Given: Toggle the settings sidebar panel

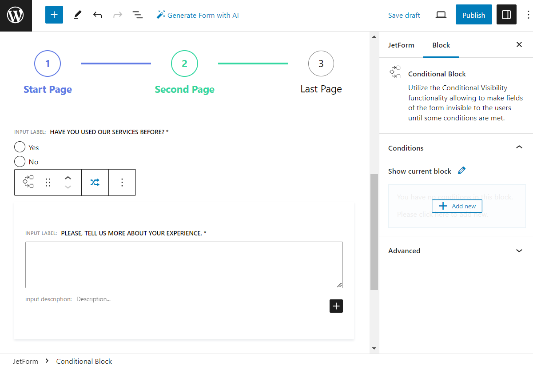Looking at the screenshot, I should (x=506, y=15).
